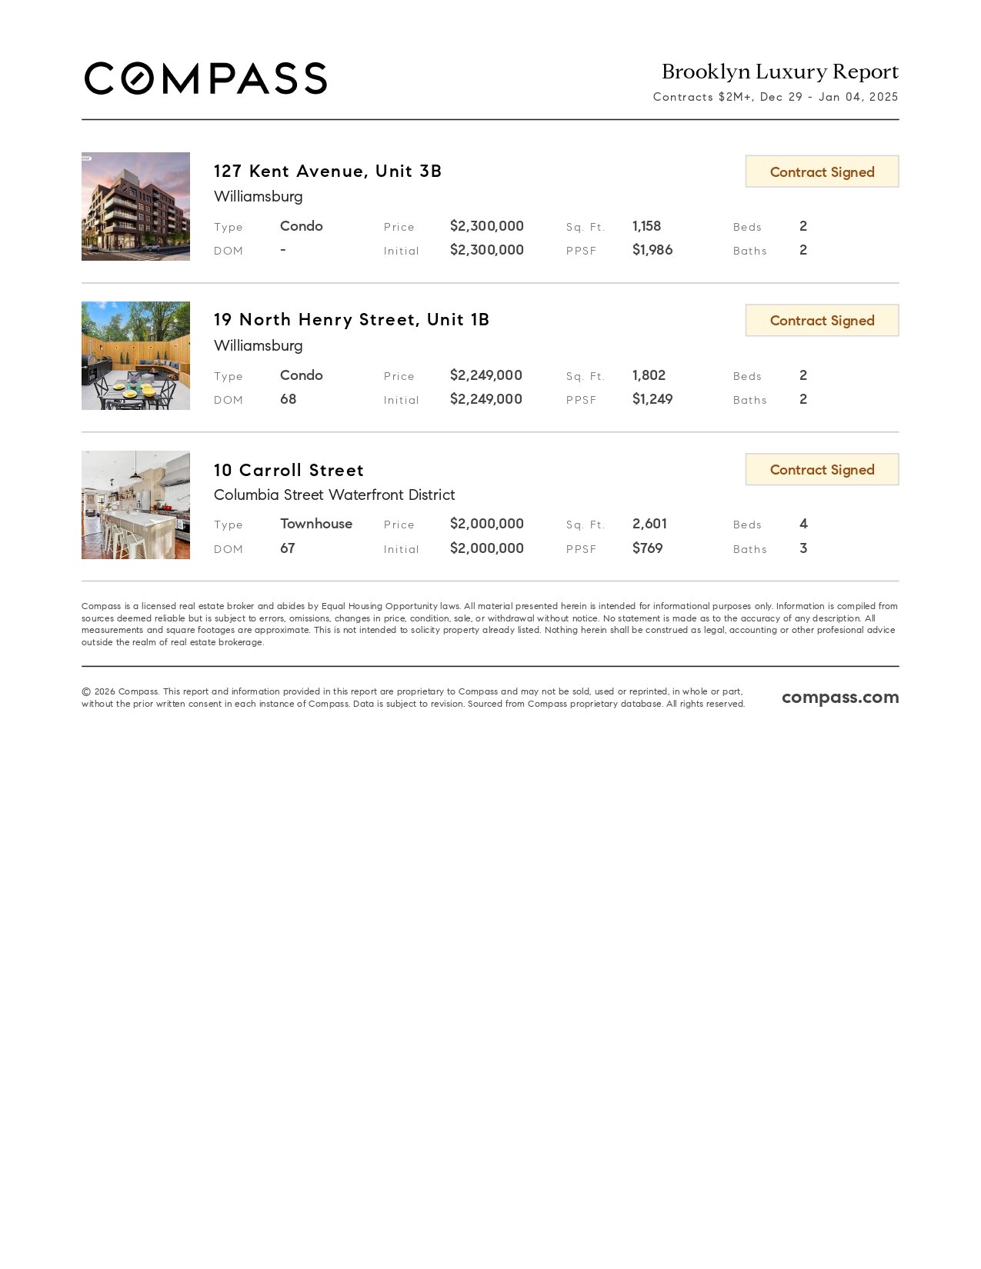The image size is (981, 1269).
Task: Click the report date range subtitle under the heading
Action: pyautogui.click(x=776, y=97)
